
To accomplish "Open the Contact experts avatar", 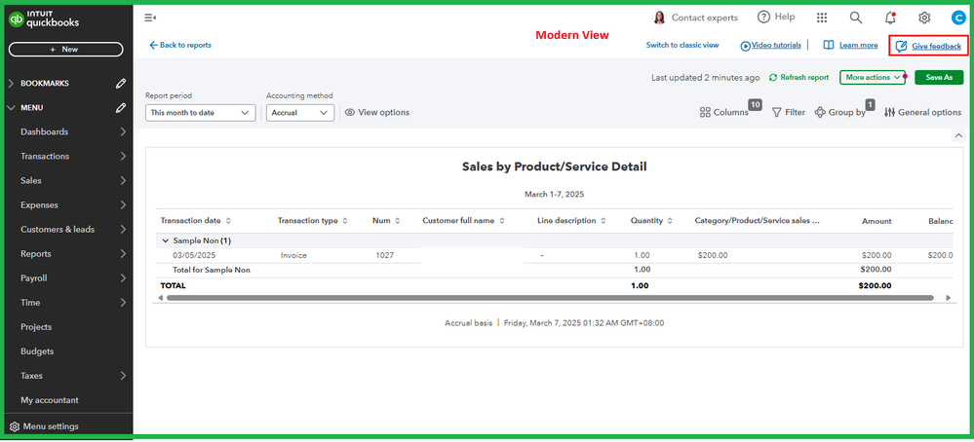I will pyautogui.click(x=660, y=18).
